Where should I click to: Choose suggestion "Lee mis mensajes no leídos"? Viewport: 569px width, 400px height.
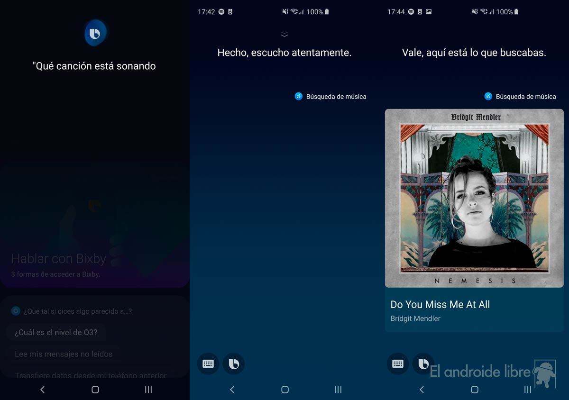tap(64, 354)
